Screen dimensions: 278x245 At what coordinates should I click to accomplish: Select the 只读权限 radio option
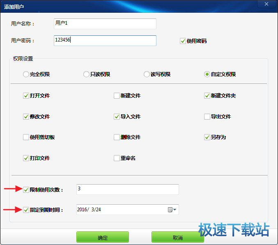86,74
